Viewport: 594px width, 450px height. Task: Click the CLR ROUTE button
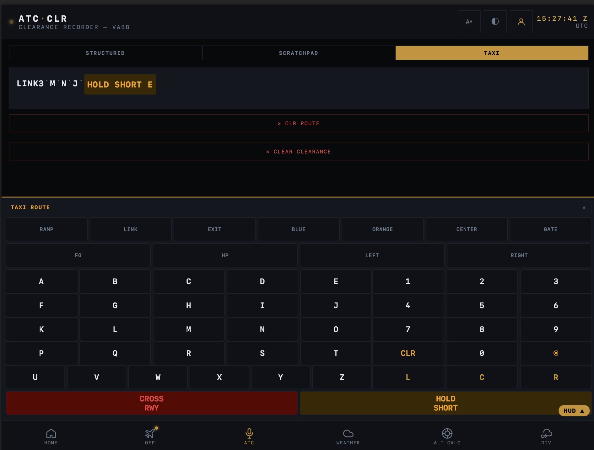click(299, 123)
